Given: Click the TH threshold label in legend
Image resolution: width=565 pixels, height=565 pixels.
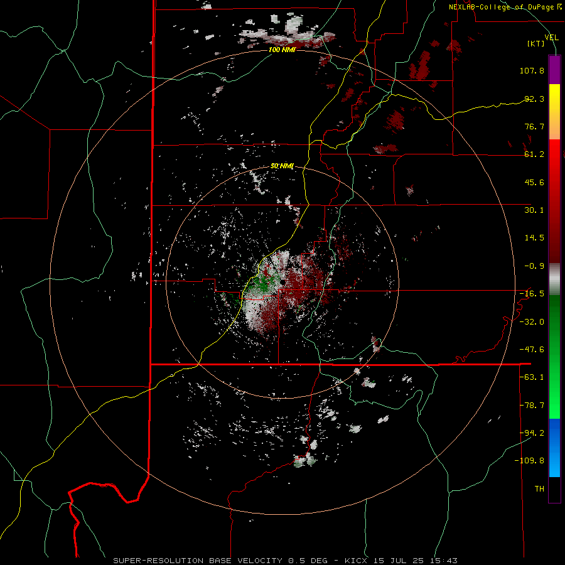Looking at the screenshot, I should (539, 488).
